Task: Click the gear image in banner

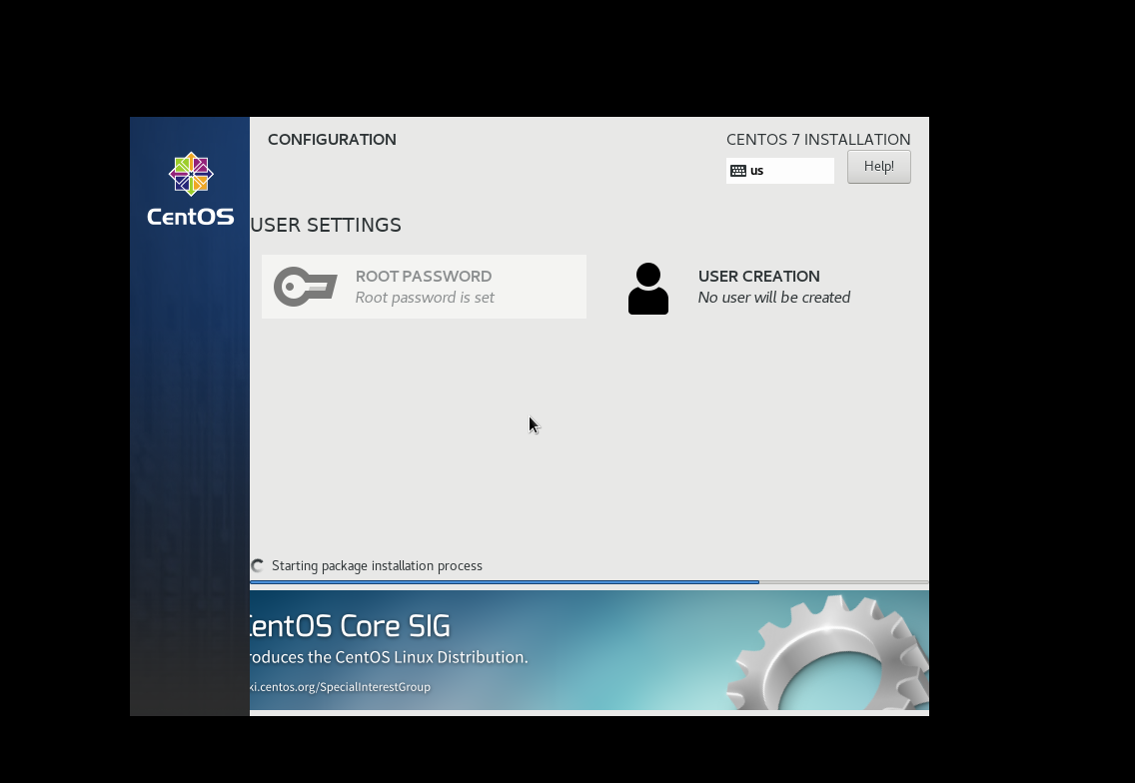Action: pyautogui.click(x=829, y=651)
